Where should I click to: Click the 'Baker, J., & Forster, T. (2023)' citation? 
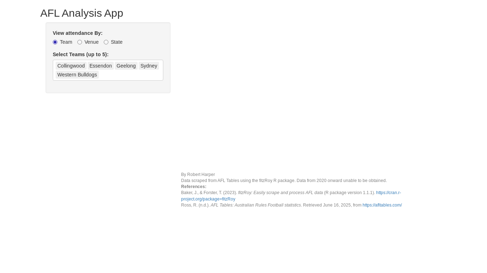pos(209,193)
